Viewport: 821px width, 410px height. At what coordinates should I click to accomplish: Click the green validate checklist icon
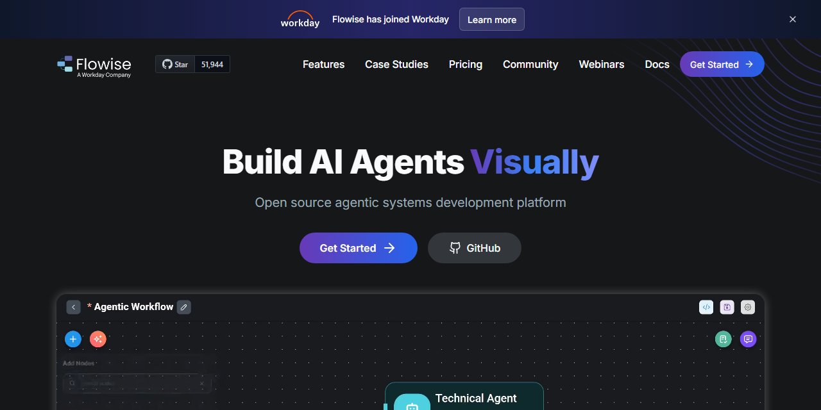point(724,339)
